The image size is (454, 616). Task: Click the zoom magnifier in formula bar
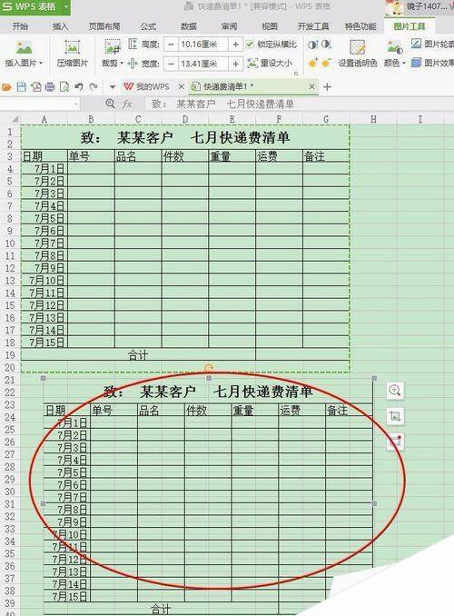pos(111,104)
